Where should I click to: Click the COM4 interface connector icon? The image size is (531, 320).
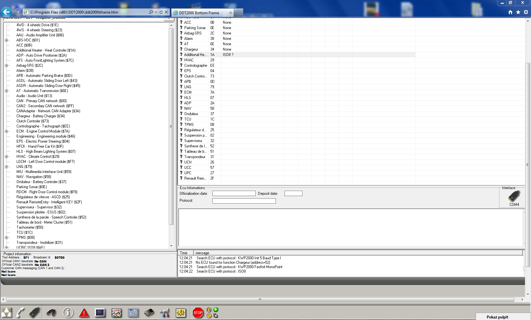point(514,196)
